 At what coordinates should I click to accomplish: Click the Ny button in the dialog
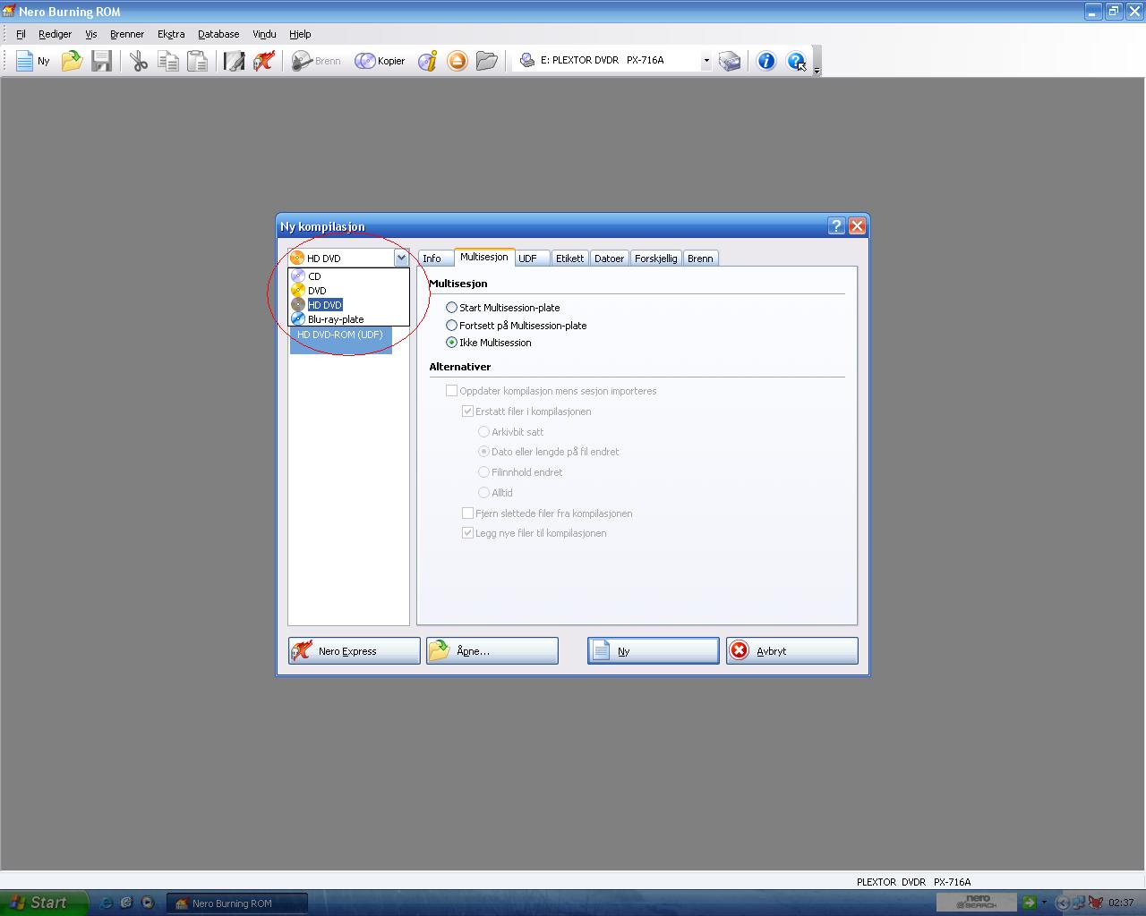(654, 650)
